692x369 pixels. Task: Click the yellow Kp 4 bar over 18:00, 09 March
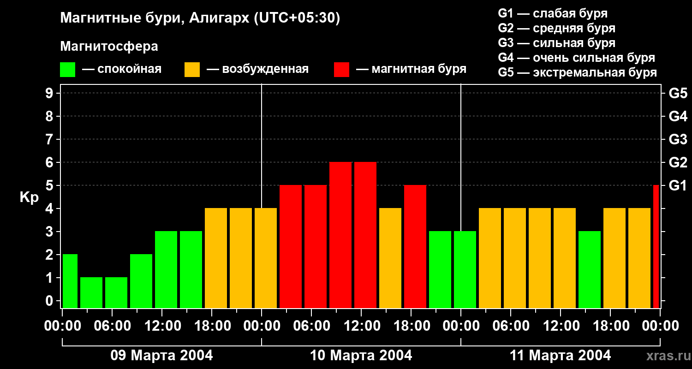[x=216, y=258]
